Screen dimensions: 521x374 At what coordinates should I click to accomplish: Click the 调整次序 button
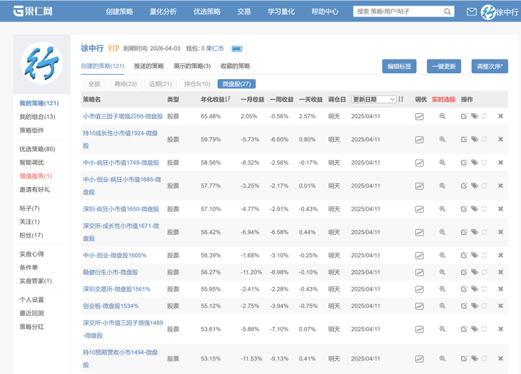click(x=490, y=66)
